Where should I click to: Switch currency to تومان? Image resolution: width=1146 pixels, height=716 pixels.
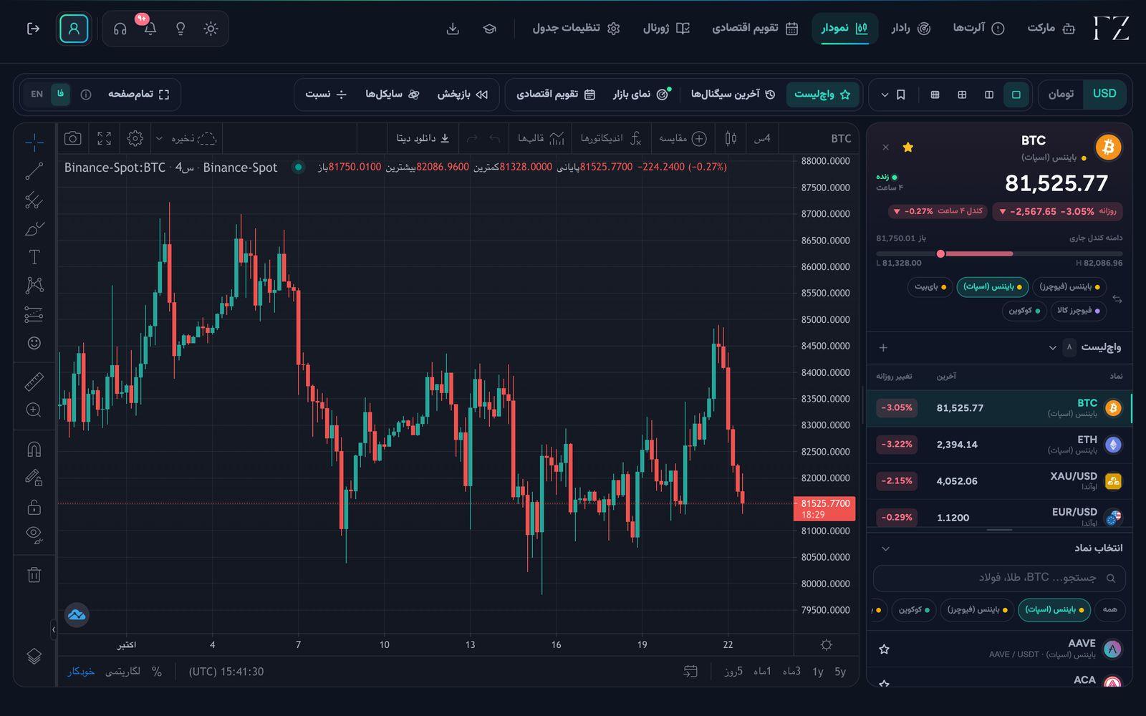pos(1061,94)
